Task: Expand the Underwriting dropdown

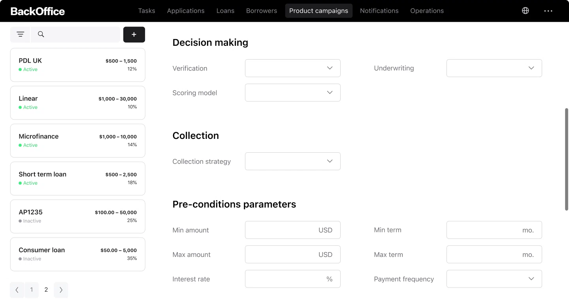Action: point(494,68)
